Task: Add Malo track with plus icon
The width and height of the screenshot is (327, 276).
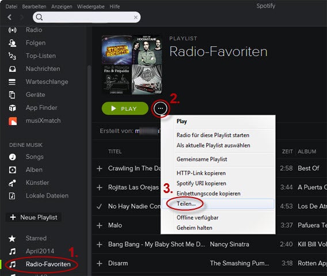Action: point(100,225)
